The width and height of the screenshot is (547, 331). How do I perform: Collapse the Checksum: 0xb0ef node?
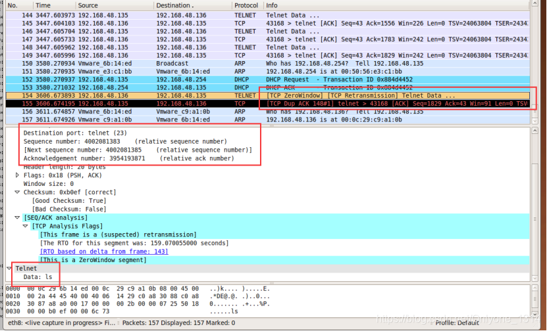point(16,192)
